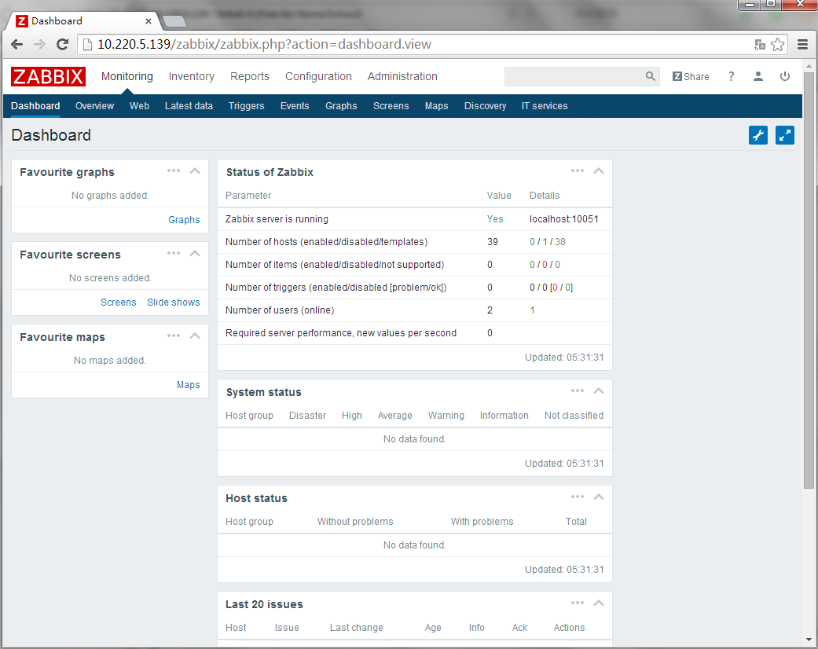The height and width of the screenshot is (649, 818).
Task: Select the Dashboard submenu tab
Action: point(35,106)
